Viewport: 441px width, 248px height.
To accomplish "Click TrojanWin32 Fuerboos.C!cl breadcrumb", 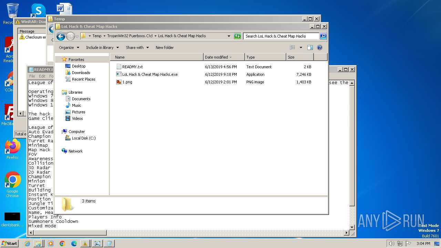I will (x=130, y=36).
